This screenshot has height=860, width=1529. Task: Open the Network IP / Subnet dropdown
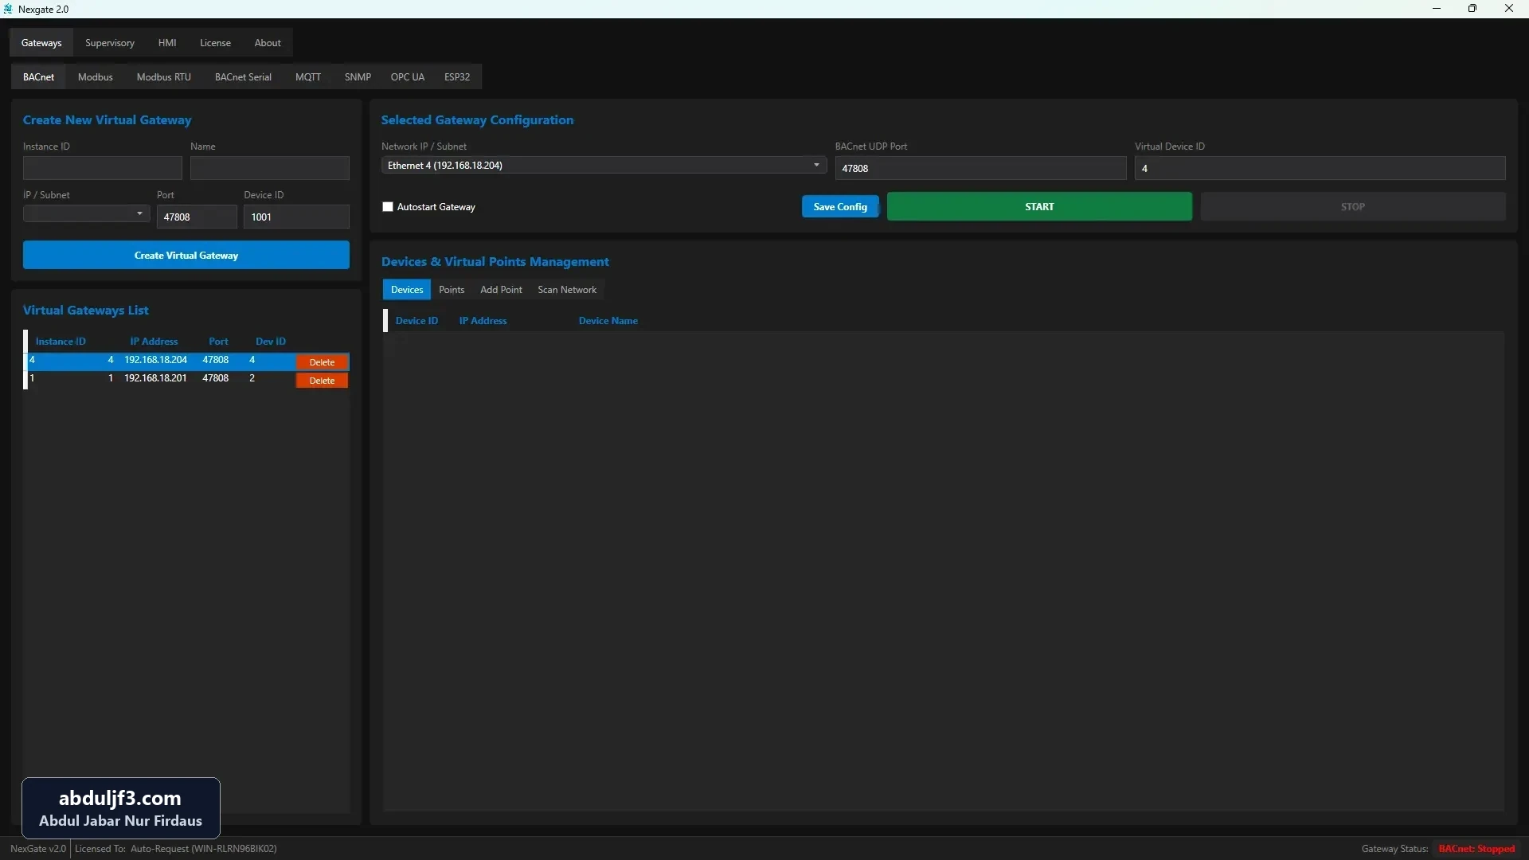point(604,166)
